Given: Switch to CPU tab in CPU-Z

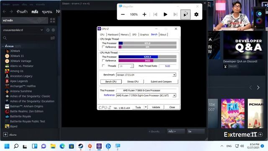Looking at the screenshot, I should (x=102, y=34).
